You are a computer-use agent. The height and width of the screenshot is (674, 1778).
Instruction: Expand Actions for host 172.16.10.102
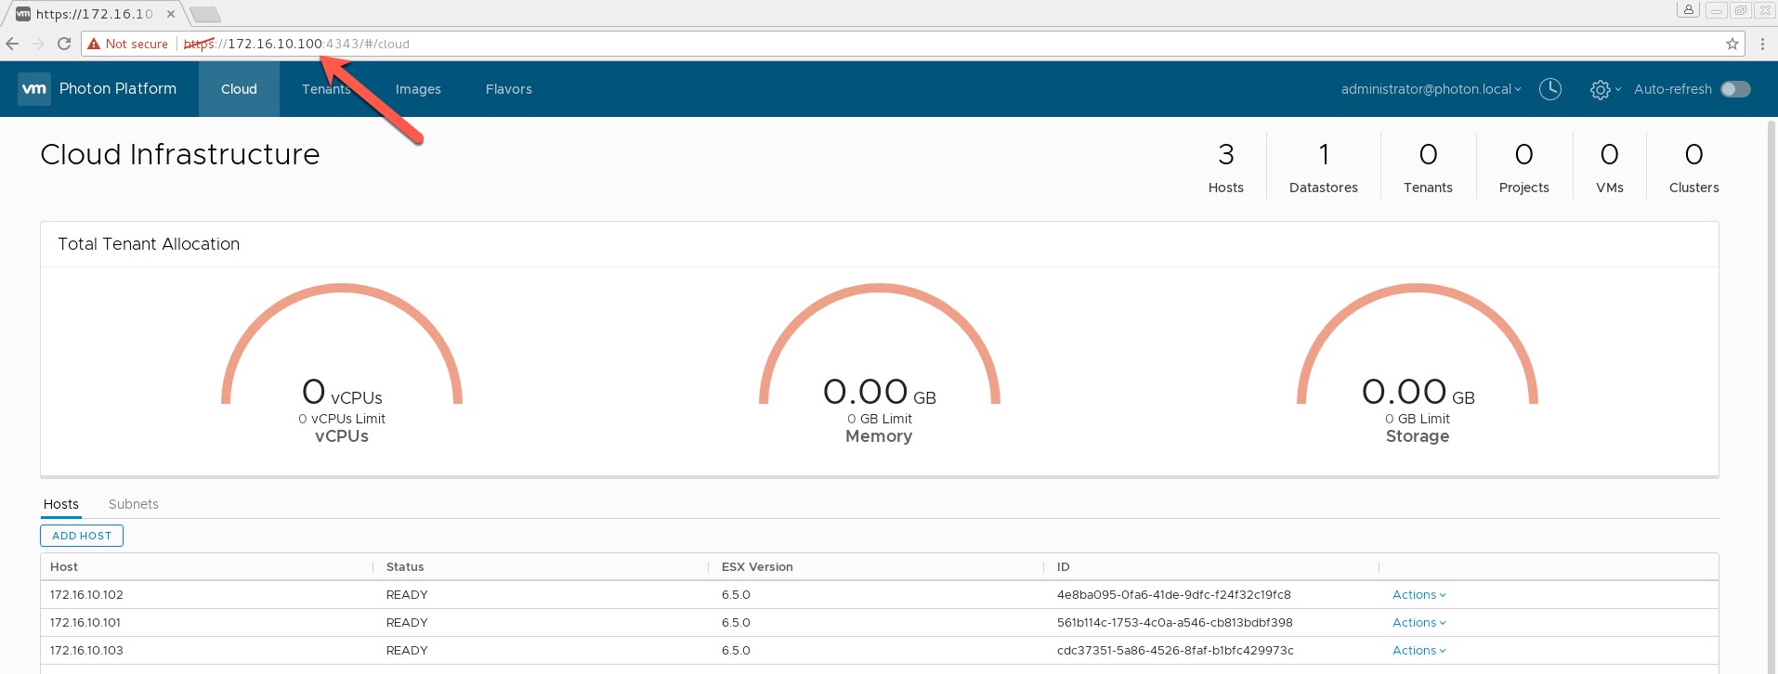tap(1418, 595)
